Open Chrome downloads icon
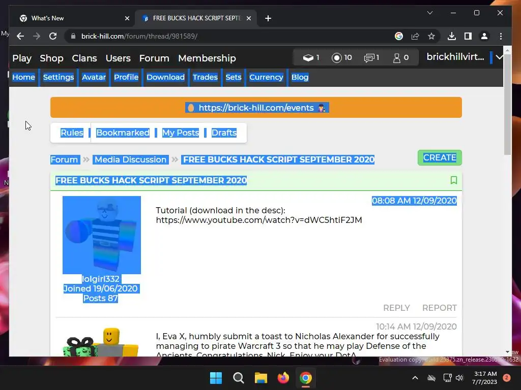The image size is (521, 390). 452,36
